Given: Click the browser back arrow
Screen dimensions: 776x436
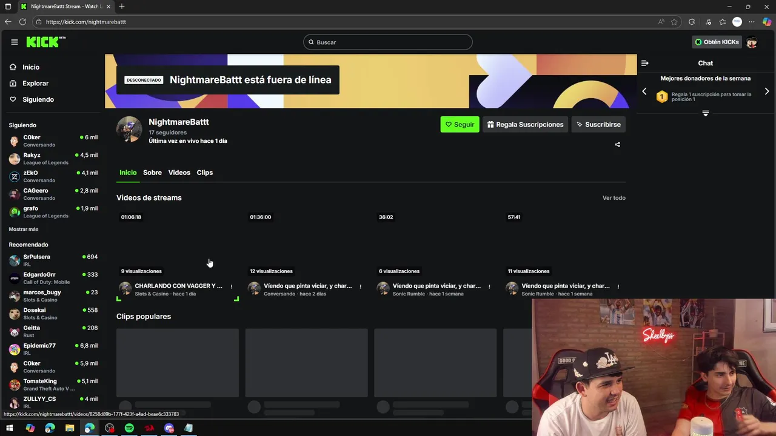Looking at the screenshot, I should pyautogui.click(x=8, y=22).
